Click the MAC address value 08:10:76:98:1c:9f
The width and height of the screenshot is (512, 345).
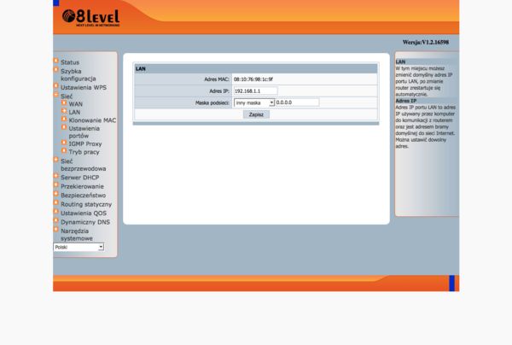[x=253, y=79]
